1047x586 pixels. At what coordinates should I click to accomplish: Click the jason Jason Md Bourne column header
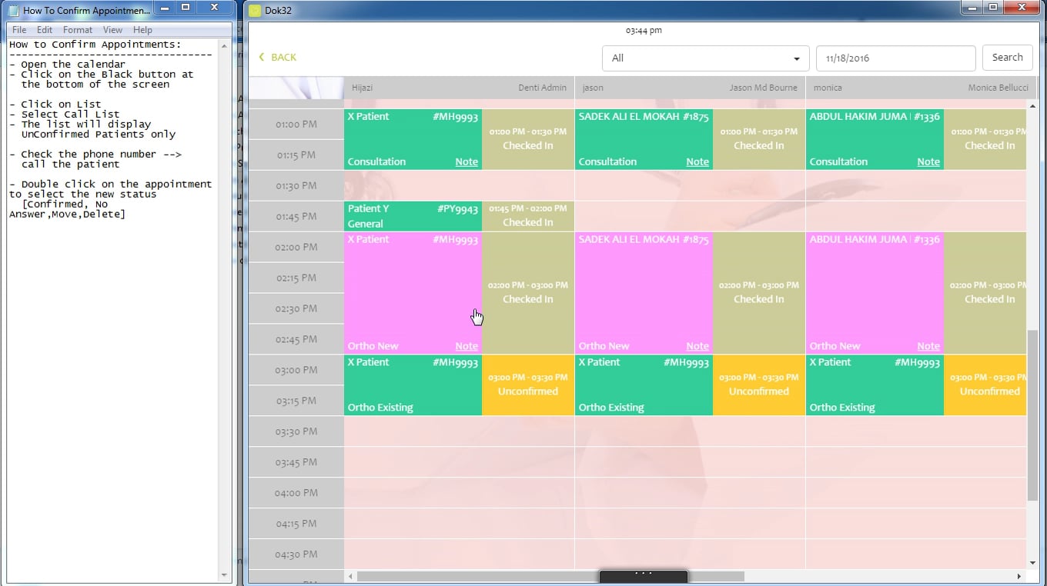[x=690, y=88]
